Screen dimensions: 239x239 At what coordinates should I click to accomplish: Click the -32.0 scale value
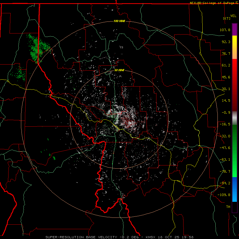tap(225, 136)
